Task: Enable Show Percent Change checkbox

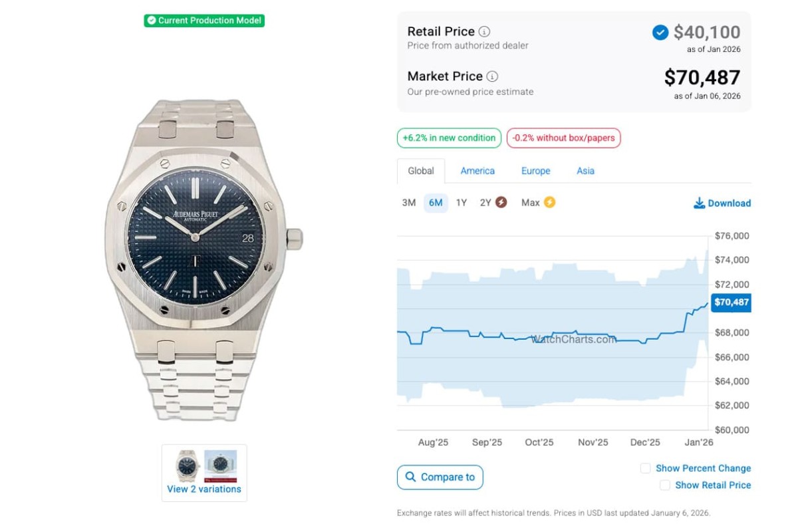Action: click(646, 468)
